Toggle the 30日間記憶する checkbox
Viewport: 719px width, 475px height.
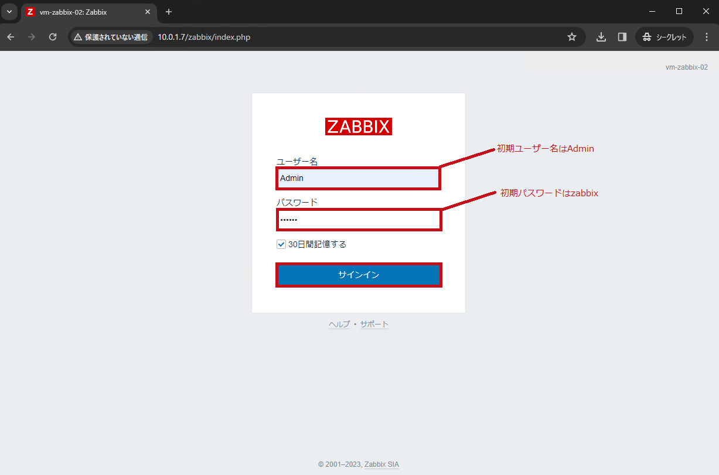pyautogui.click(x=281, y=244)
